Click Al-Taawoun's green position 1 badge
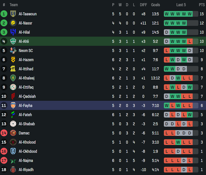This screenshot has height=175, width=206. 4,14
